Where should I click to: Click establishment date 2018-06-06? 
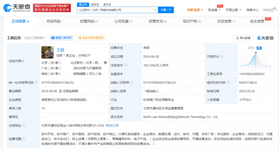[x=151, y=57]
